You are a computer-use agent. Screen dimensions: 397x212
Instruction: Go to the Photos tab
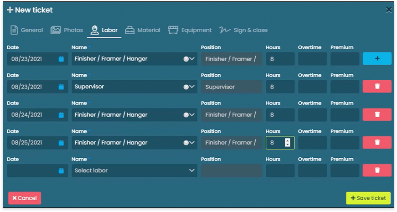[67, 30]
